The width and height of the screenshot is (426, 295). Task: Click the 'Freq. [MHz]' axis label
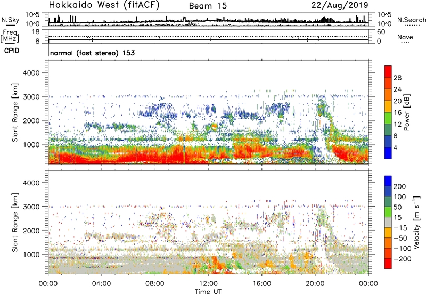(x=10, y=36)
